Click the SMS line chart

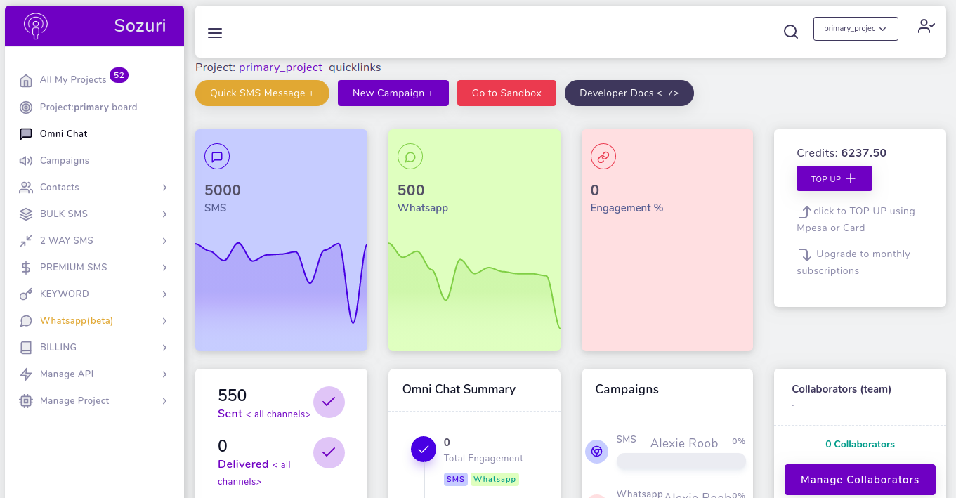(281, 281)
